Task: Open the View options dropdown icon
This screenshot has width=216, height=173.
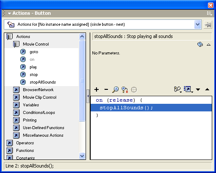Action: [x=188, y=89]
